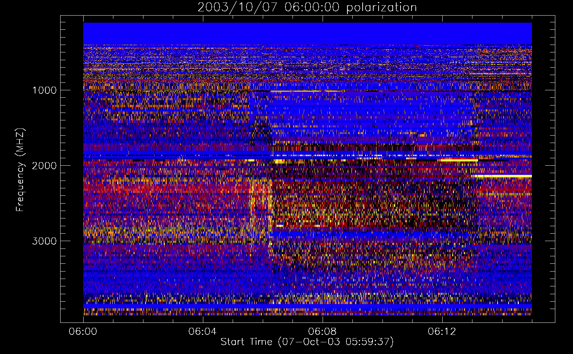Click the 3000 frequency tick label
This screenshot has width=573, height=354.
click(x=44, y=241)
